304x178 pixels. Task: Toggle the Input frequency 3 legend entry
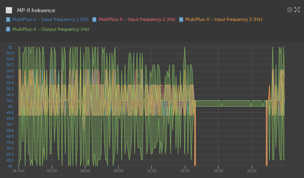(x=223, y=20)
